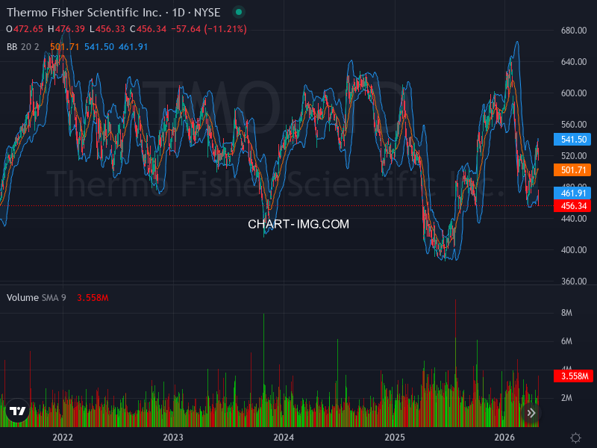Image resolution: width=597 pixels, height=448 pixels.
Task: Click the CHART-IMG.COM watermark link
Action: 298,224
